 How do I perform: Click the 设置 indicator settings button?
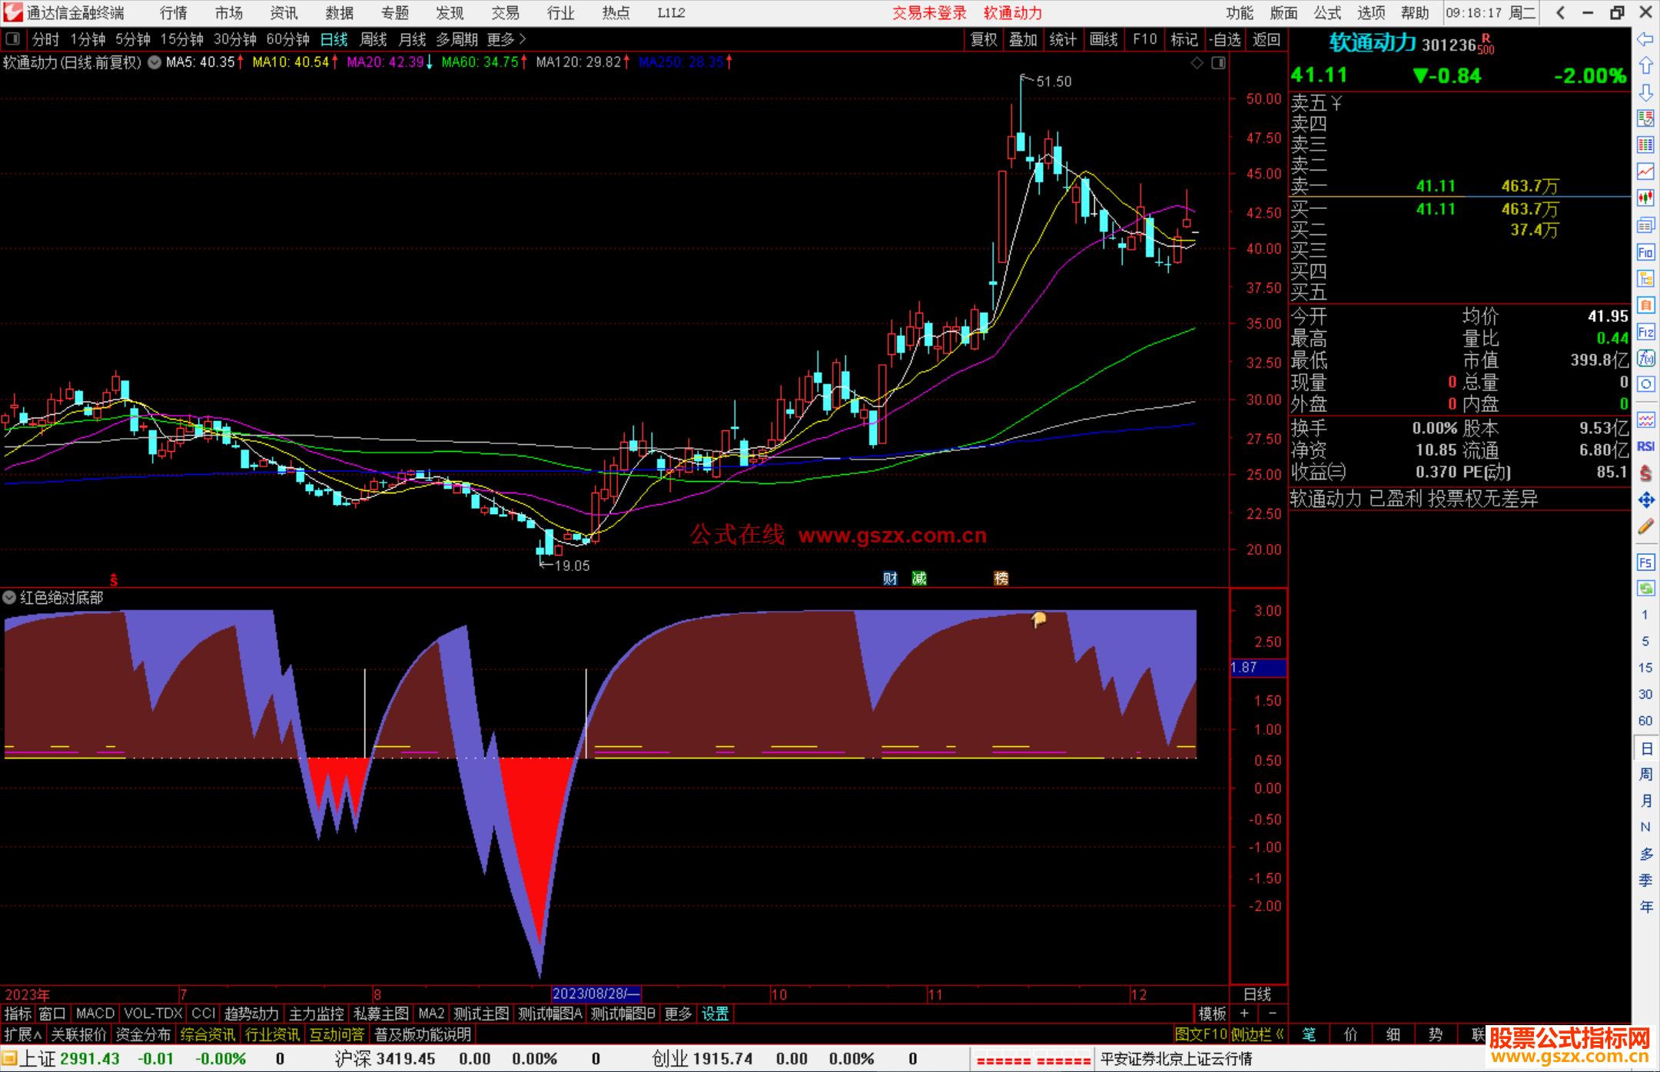coord(715,1014)
